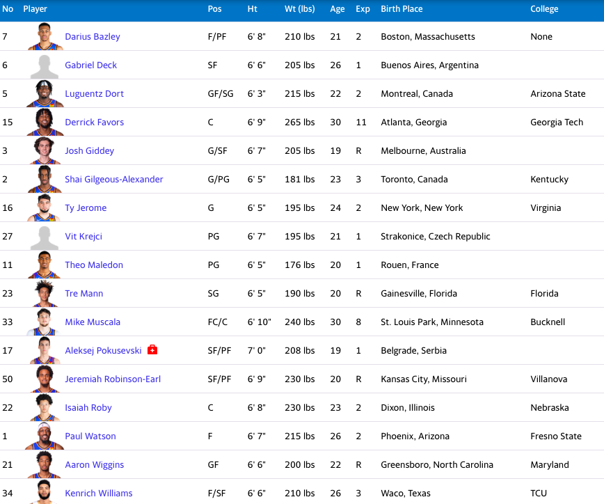Click the "265 lbs" weight value
Image resolution: width=604 pixels, height=504 pixels.
[x=300, y=122]
